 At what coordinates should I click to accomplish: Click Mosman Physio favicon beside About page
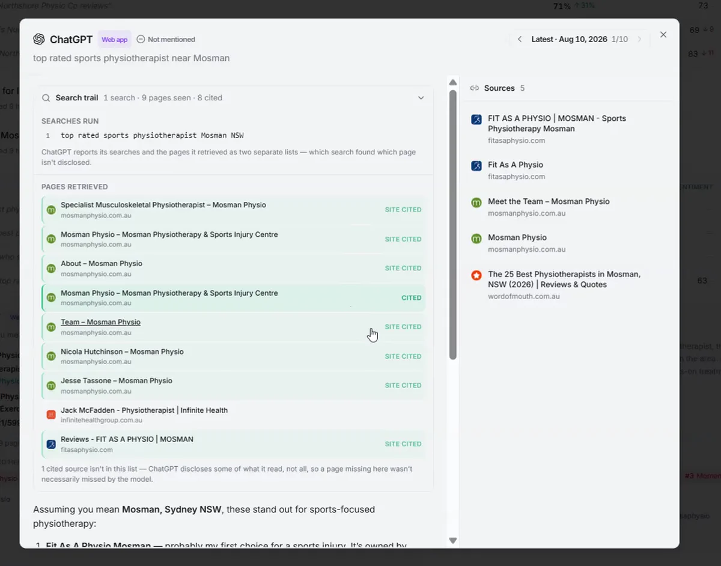pyautogui.click(x=51, y=269)
